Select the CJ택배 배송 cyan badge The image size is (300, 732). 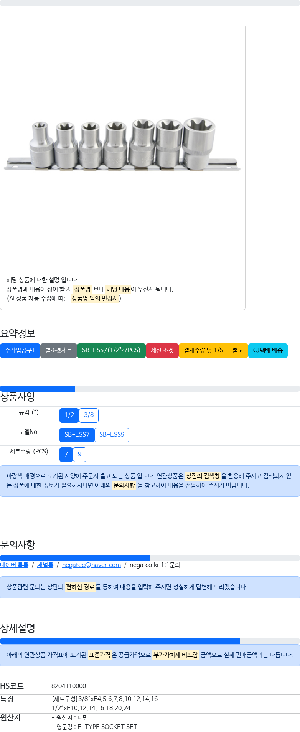268,350
